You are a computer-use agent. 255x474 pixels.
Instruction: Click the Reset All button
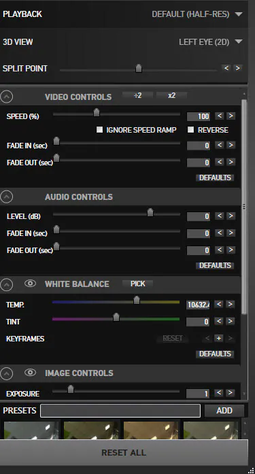click(x=124, y=452)
